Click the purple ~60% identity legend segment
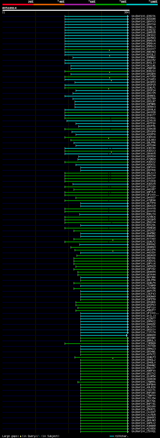This screenshot has width=160, height=438. (80, 4)
